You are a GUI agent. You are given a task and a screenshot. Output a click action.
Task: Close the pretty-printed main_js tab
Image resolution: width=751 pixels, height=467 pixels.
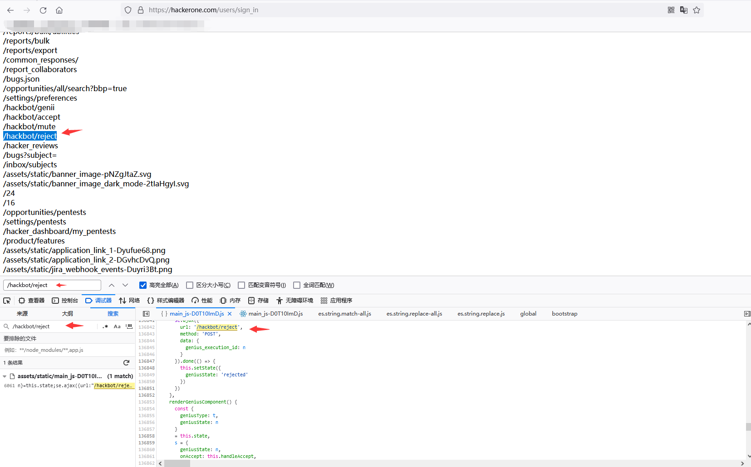[x=230, y=314]
